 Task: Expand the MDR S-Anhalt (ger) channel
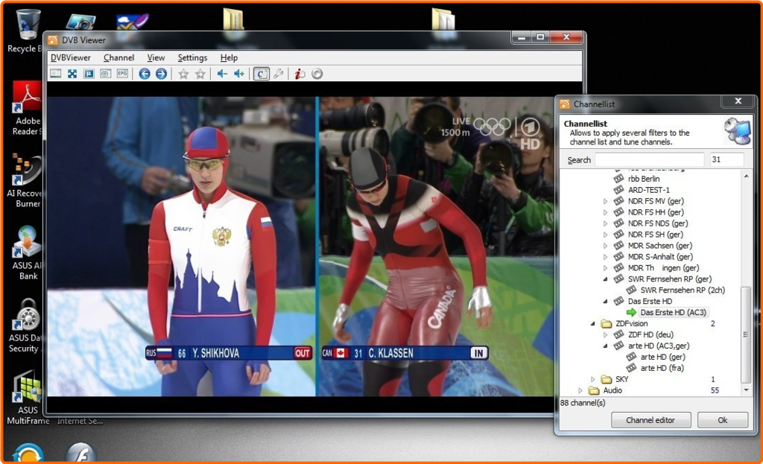605,257
